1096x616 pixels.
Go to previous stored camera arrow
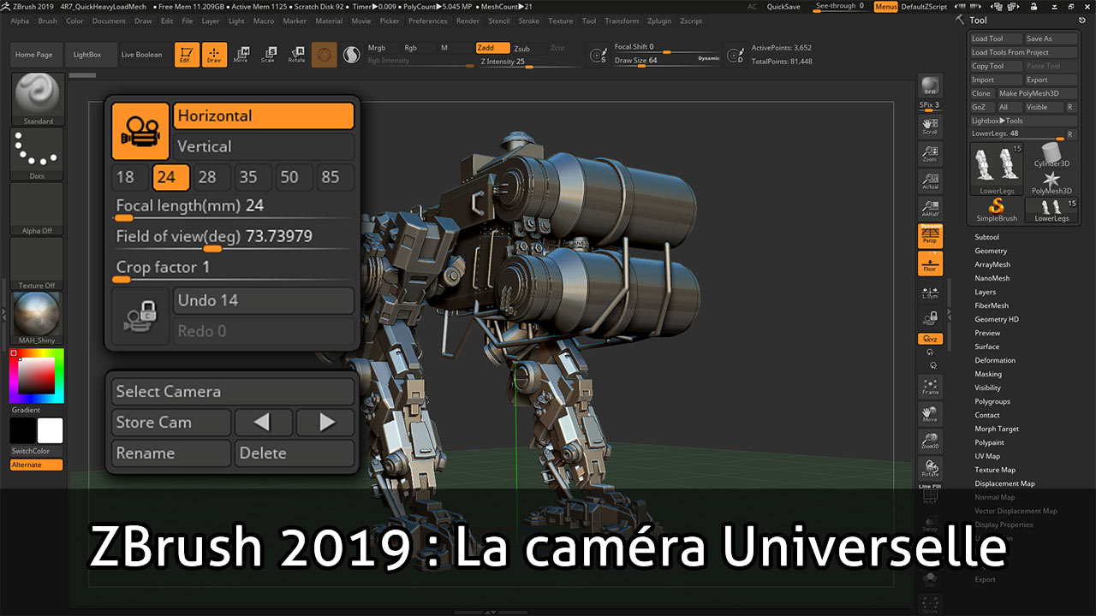(263, 422)
